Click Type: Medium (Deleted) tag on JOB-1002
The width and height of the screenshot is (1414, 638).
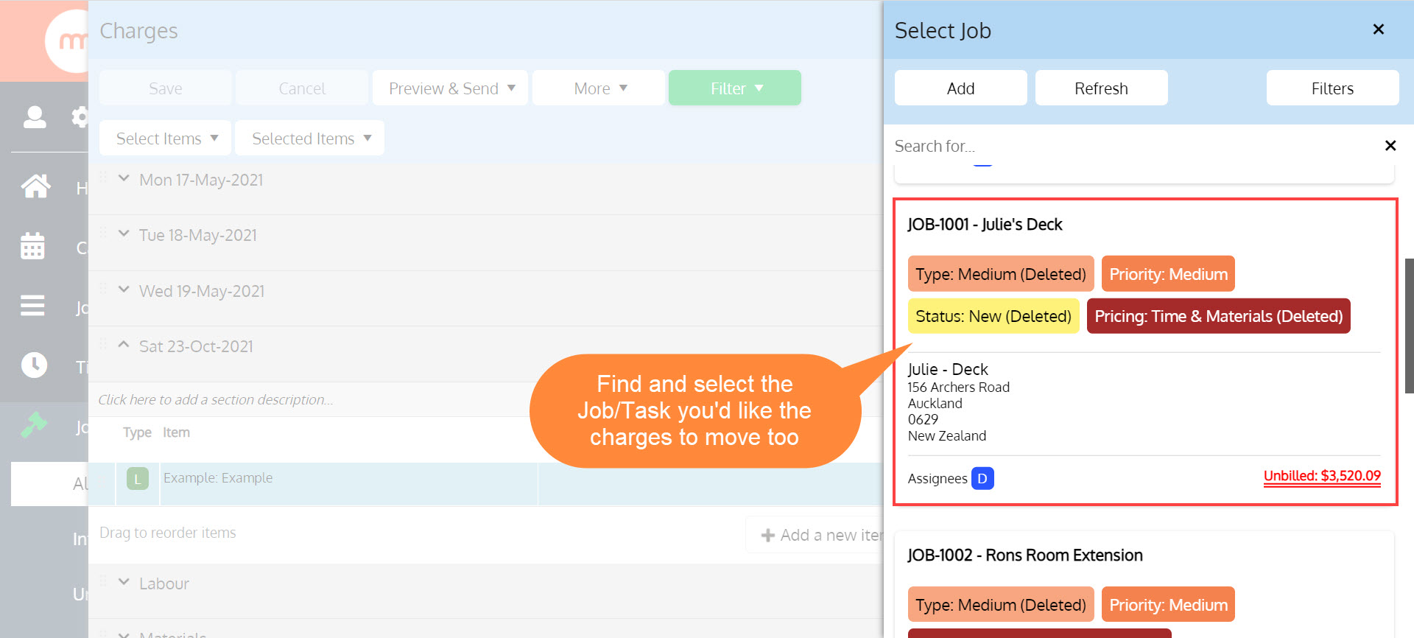[x=1001, y=605]
